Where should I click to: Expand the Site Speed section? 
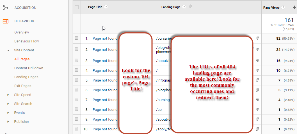pyautogui.click(x=8, y=95)
